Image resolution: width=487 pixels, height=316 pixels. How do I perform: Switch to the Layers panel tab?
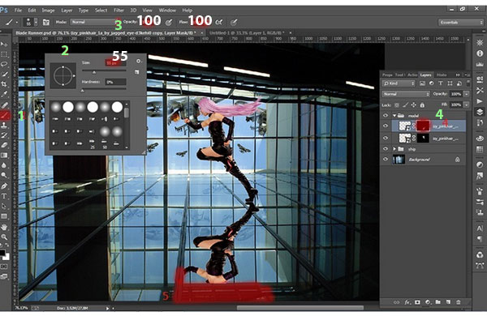click(x=425, y=75)
